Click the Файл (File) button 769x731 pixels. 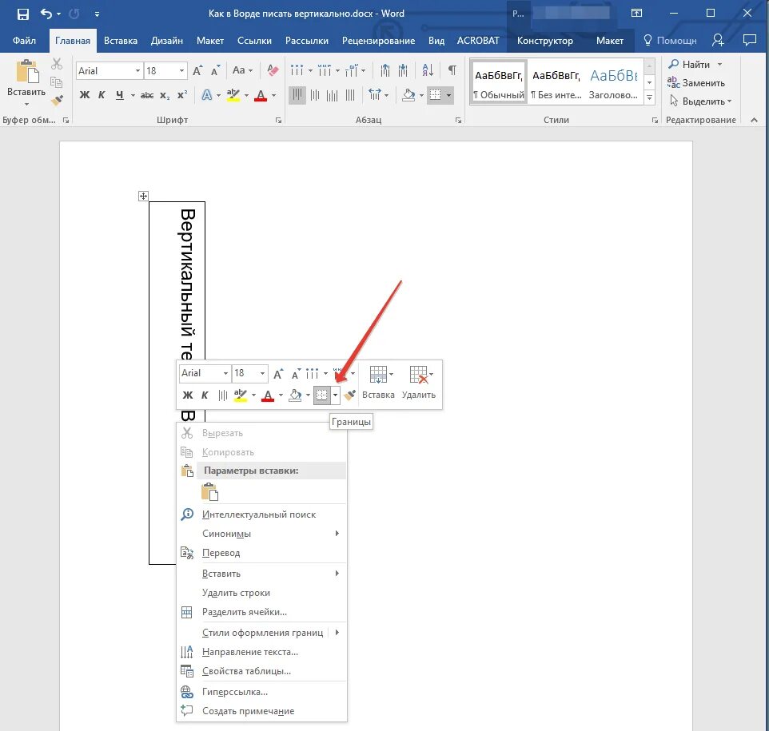click(x=24, y=41)
